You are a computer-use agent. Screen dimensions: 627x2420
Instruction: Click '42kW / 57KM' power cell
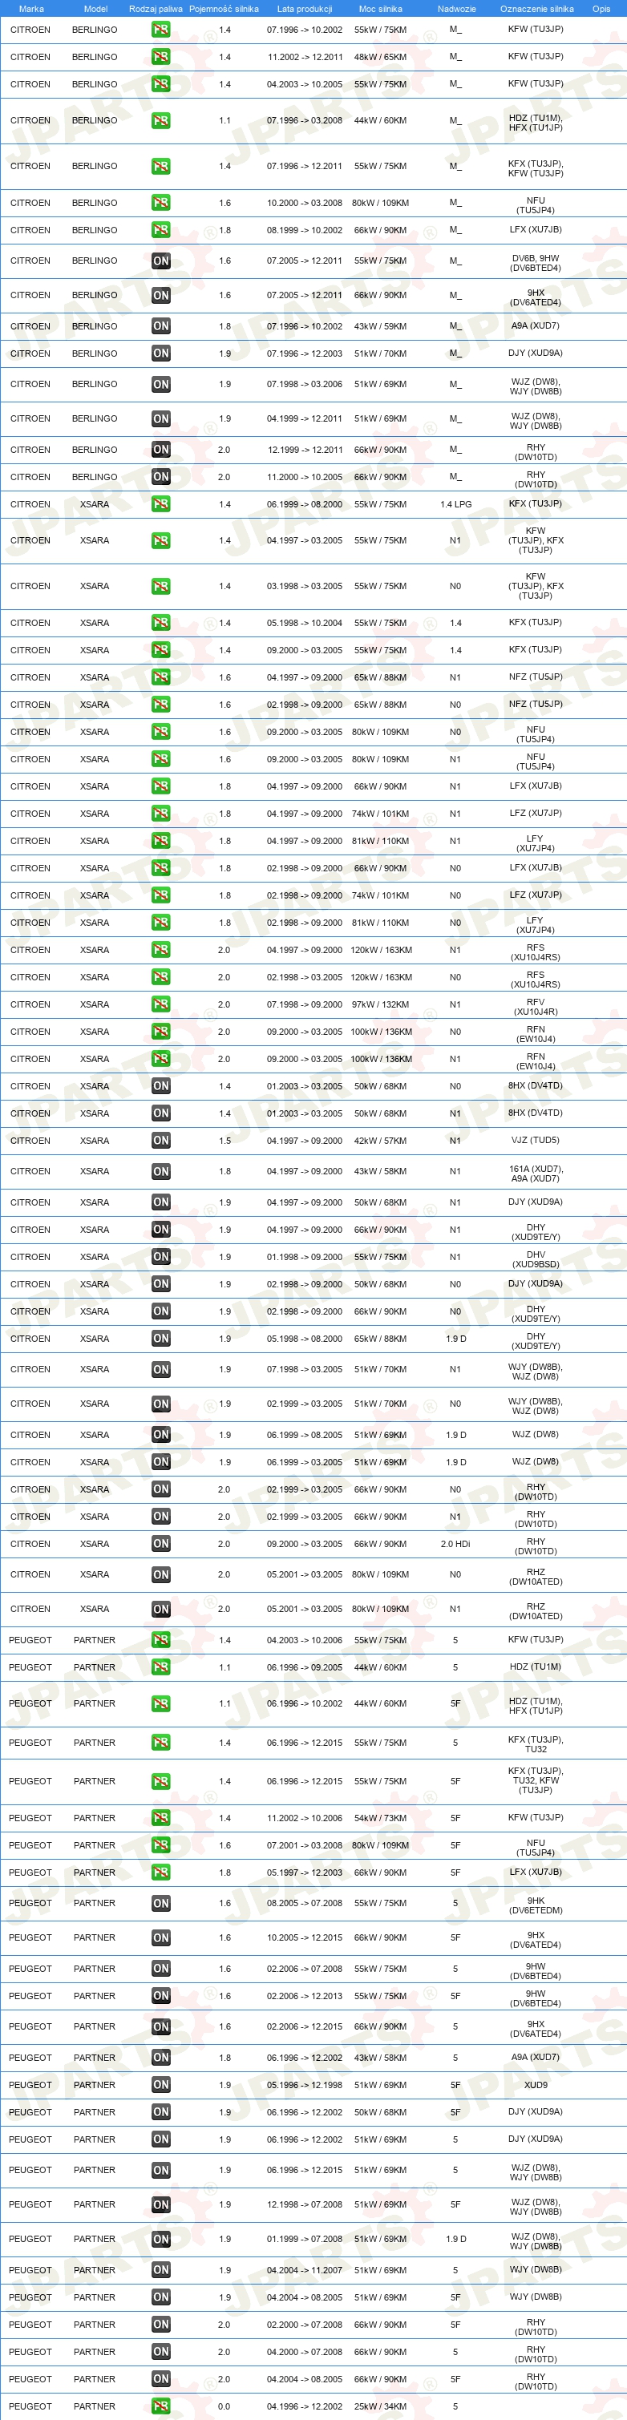(381, 1141)
